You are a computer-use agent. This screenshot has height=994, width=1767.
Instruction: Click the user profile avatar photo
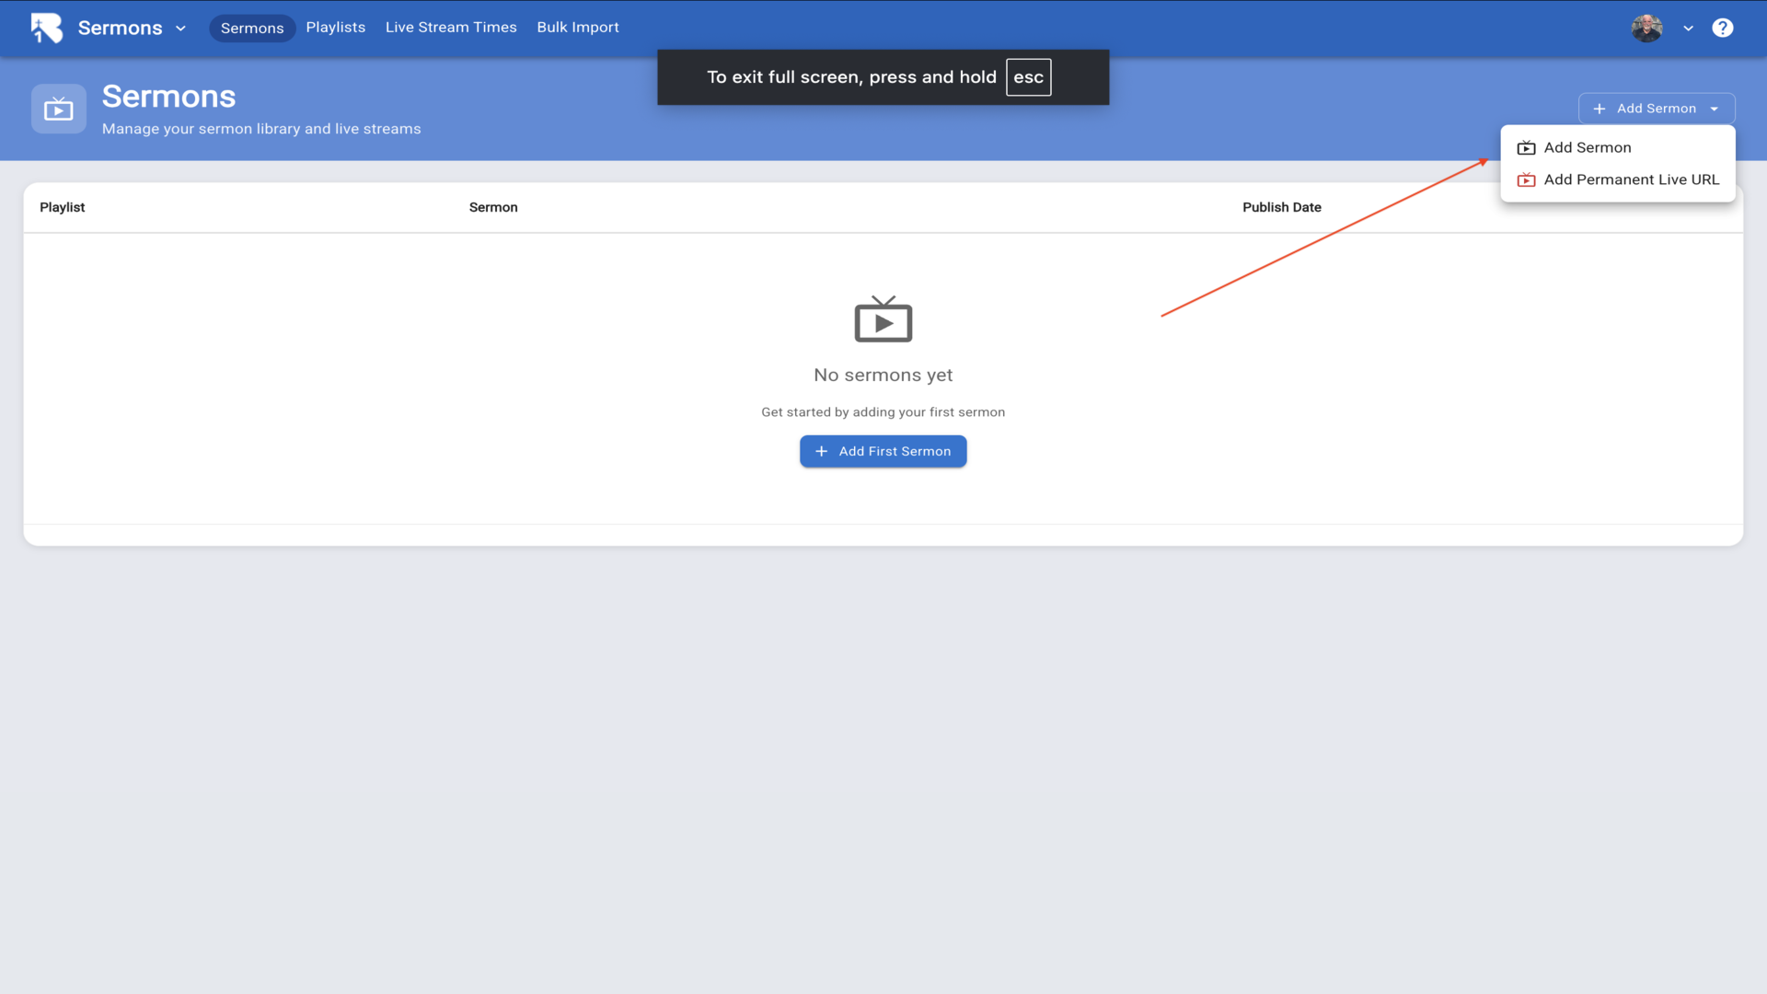click(1646, 28)
